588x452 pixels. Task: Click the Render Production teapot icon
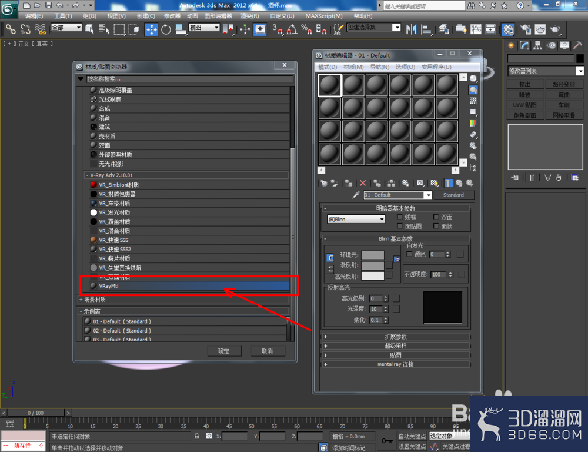pos(555,29)
